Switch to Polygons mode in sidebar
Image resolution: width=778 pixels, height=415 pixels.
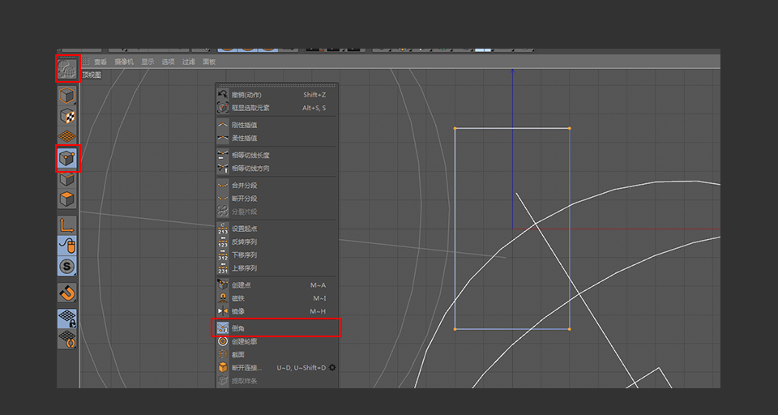68,199
